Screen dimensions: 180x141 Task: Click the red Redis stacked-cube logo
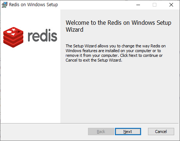pyautogui.click(x=13, y=37)
